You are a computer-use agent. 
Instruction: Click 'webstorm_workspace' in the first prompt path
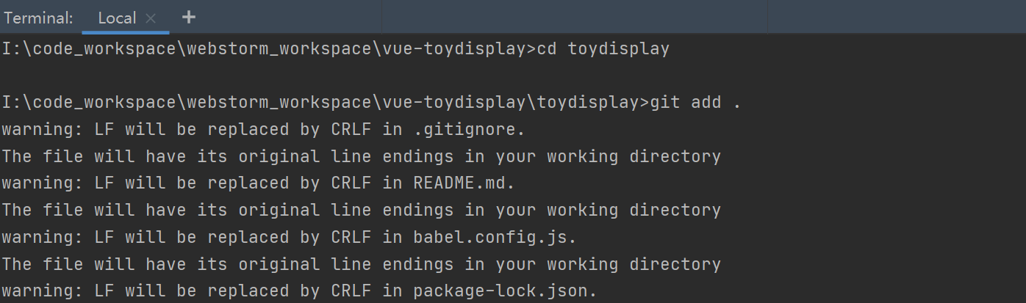279,49
